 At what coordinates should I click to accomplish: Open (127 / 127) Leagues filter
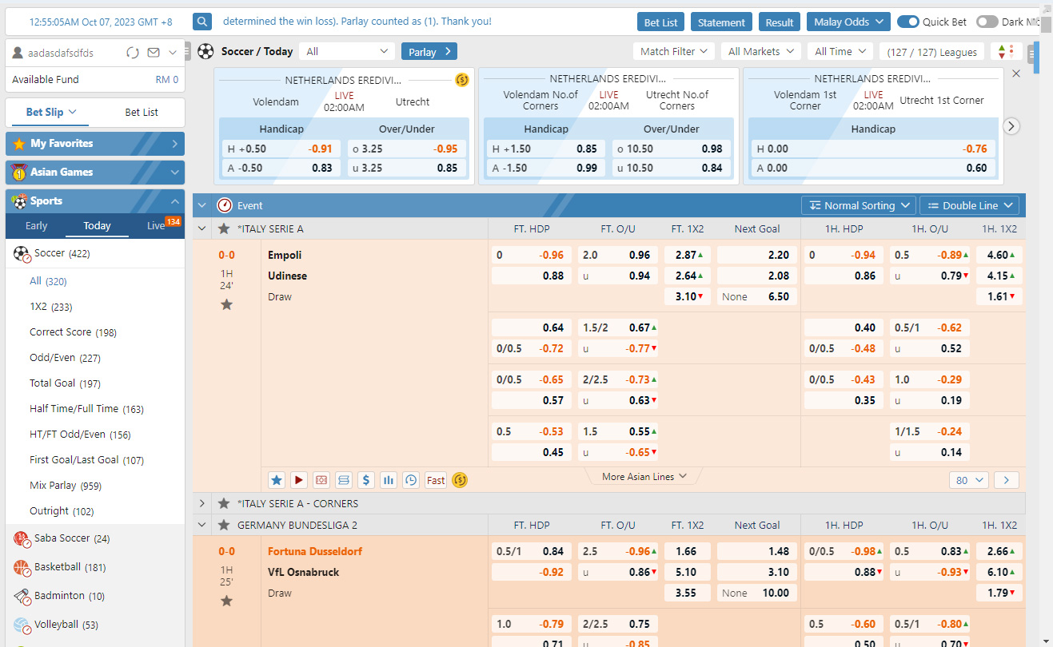click(932, 51)
